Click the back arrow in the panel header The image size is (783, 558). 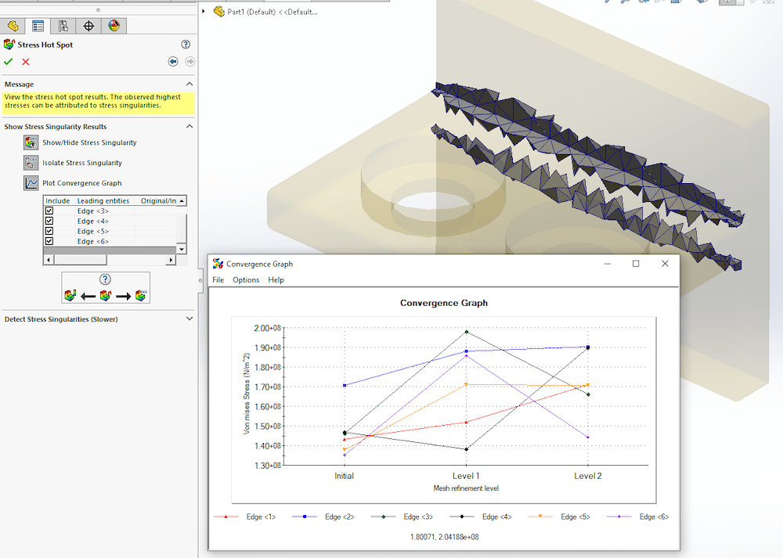pyautogui.click(x=173, y=61)
